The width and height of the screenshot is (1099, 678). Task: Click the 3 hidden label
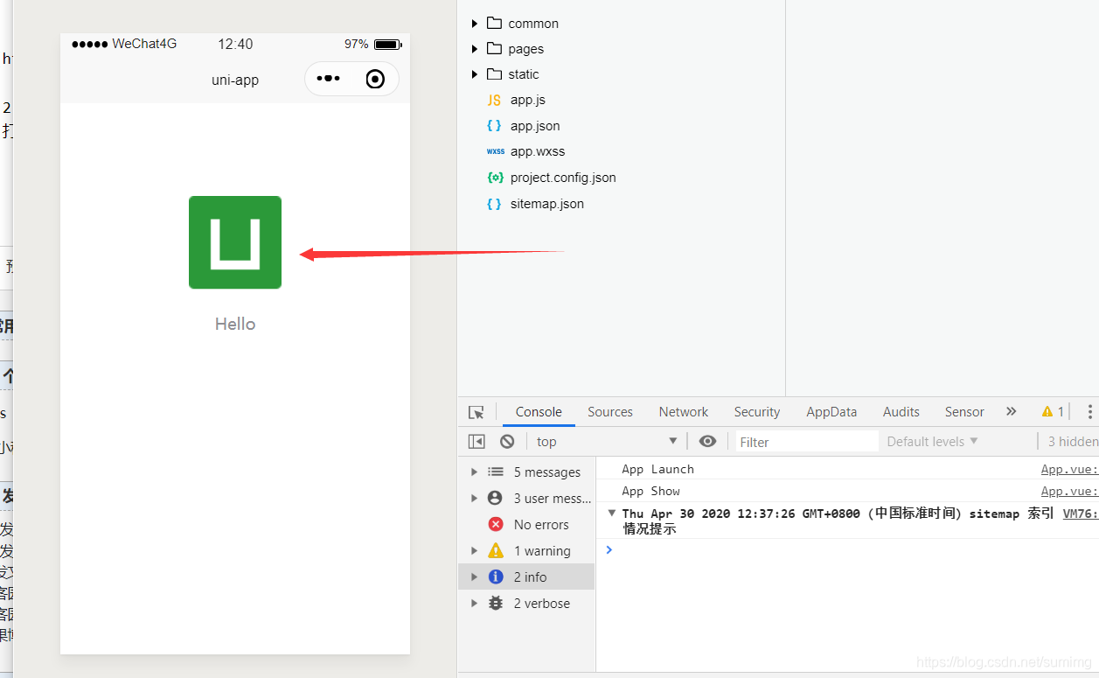[x=1073, y=442]
